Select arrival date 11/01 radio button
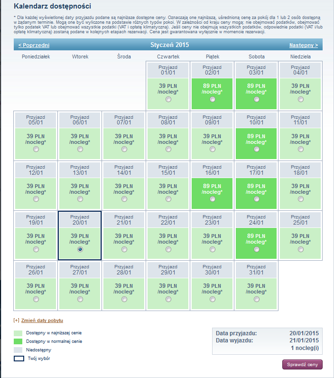 (x=301, y=149)
